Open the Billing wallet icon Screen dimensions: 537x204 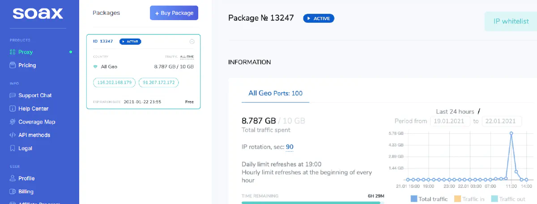pos(13,191)
